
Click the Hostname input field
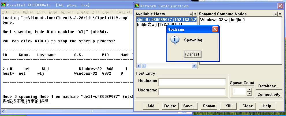[192, 82]
